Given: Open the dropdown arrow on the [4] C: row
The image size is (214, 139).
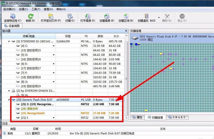Looking at the screenshot, I should [53, 46].
